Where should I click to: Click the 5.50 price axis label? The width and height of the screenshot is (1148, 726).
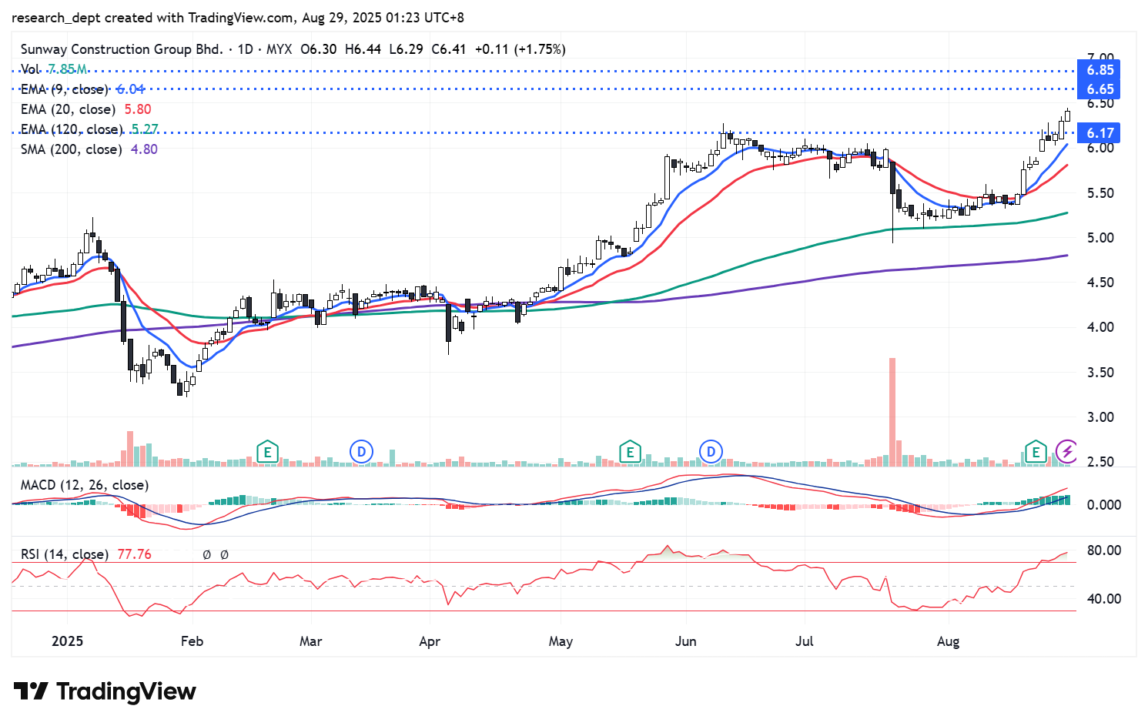[1100, 193]
